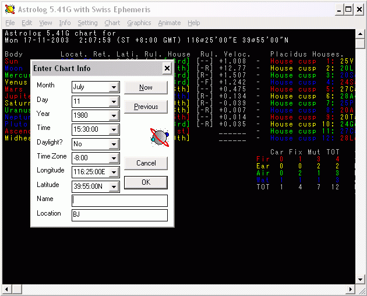This screenshot has width=367, height=296.
Task: Open the Animate menu
Action: (170, 23)
